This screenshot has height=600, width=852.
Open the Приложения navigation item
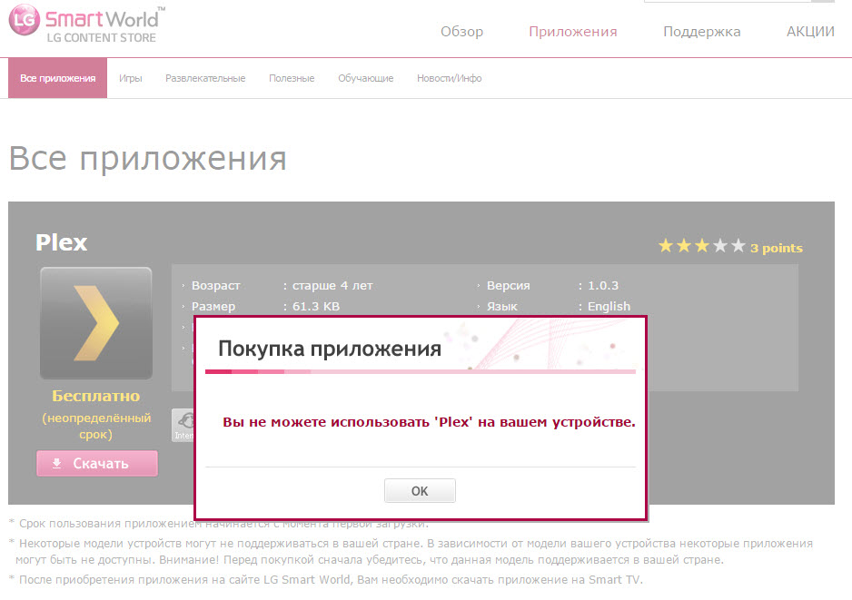(573, 32)
